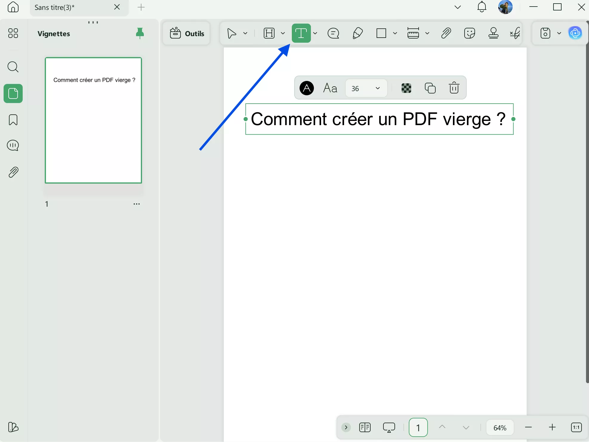
Task: Toggle the text tool button
Action: pyautogui.click(x=301, y=33)
